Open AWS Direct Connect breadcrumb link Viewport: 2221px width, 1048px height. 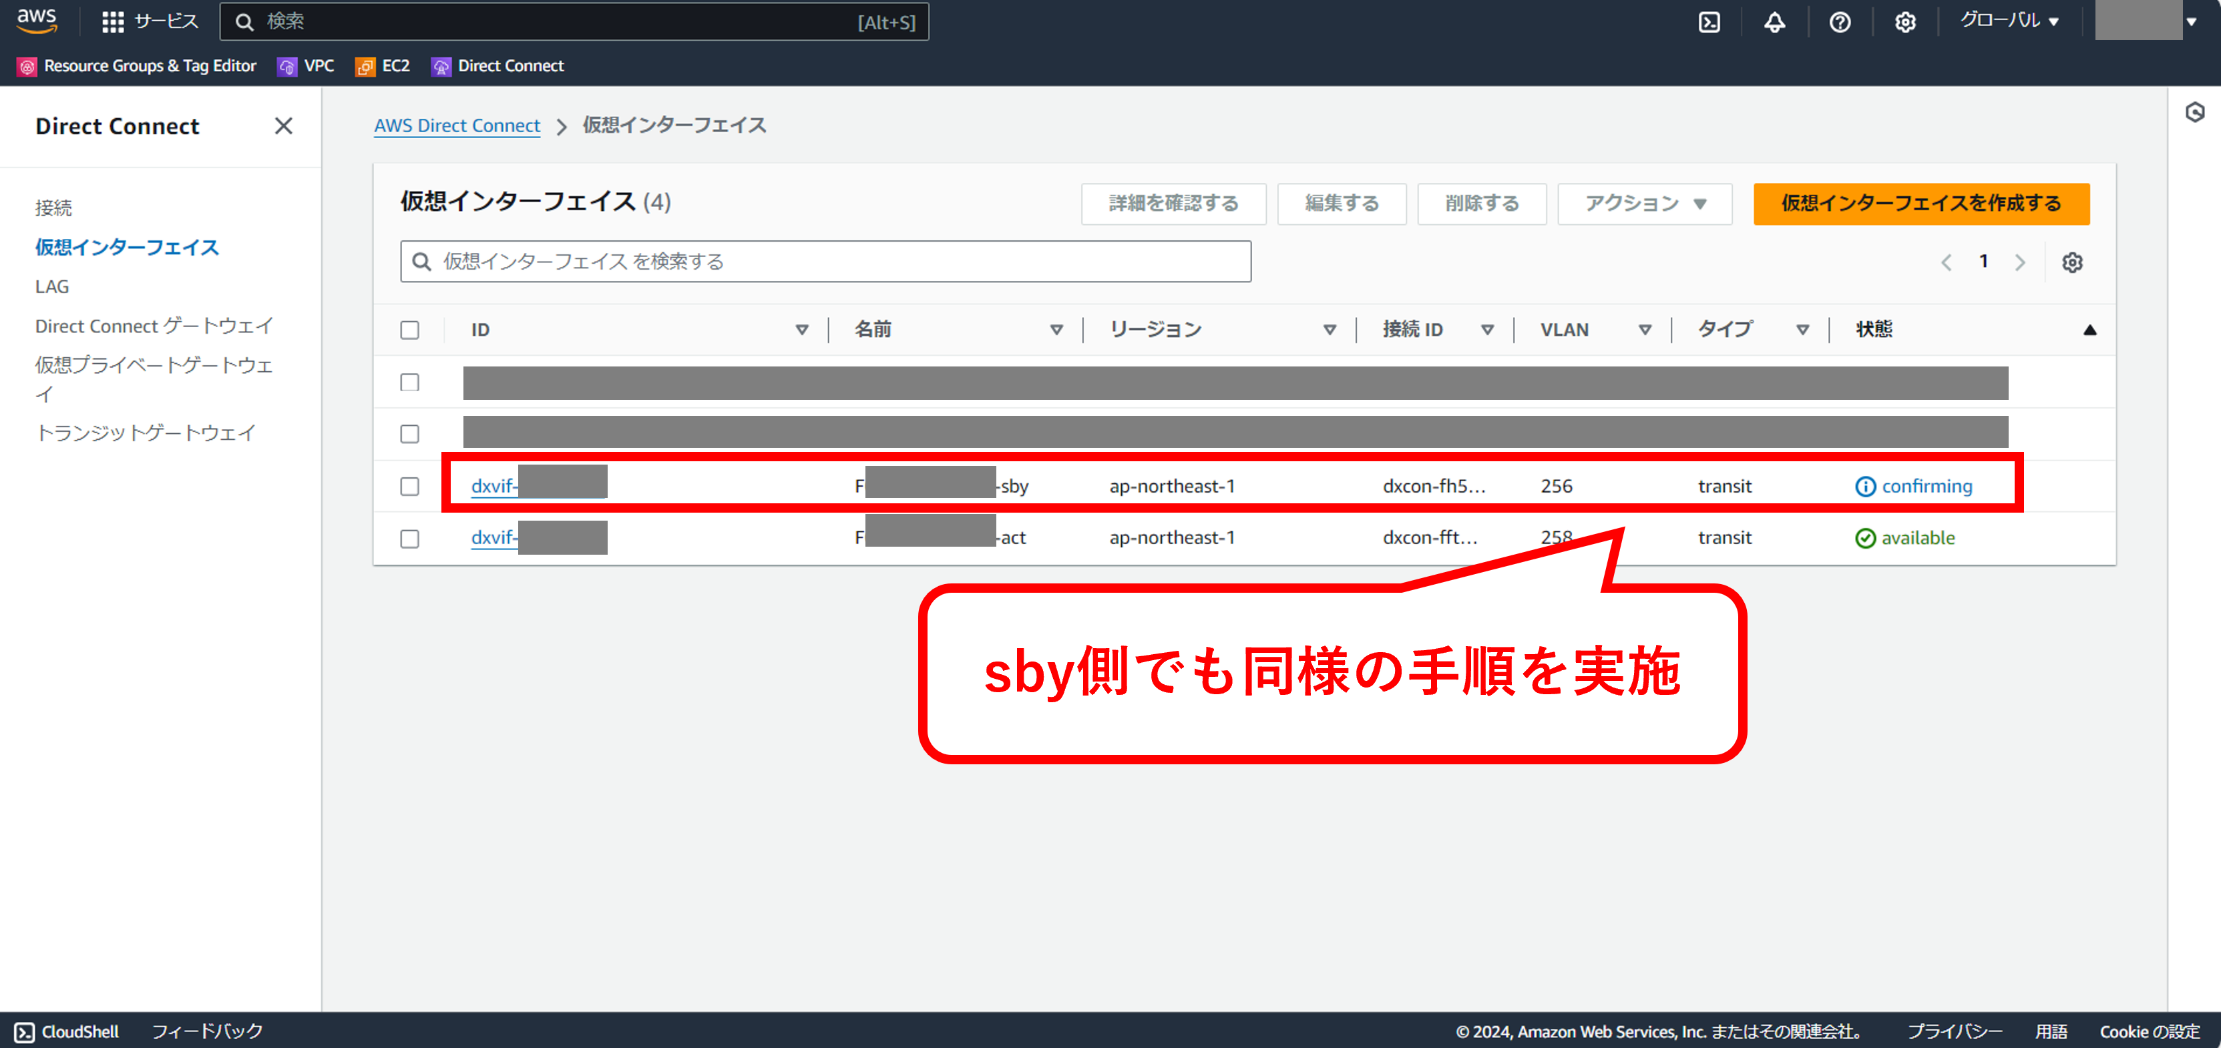tap(457, 126)
